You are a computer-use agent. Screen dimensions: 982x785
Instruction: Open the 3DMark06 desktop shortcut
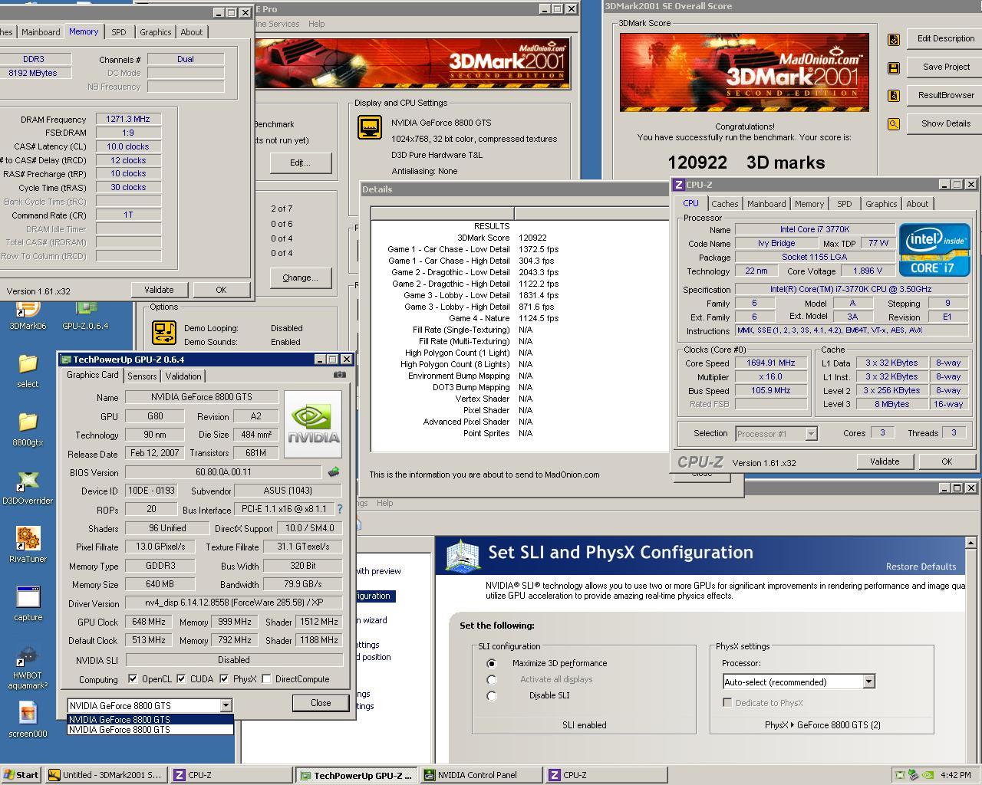pos(28,314)
